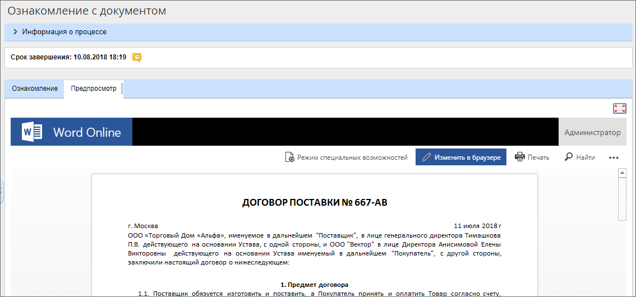Viewport: 636px width, 297px height.
Task: Click the heading 1. Предмет договора
Action: click(x=315, y=285)
